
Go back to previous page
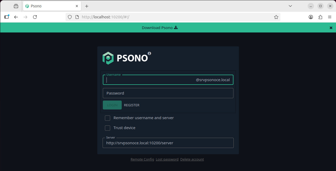click(16, 17)
